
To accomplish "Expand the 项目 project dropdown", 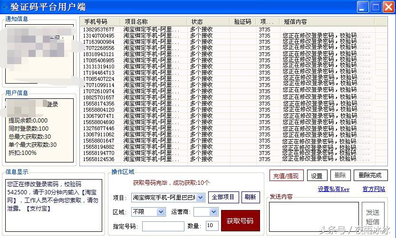I will click(x=201, y=197).
